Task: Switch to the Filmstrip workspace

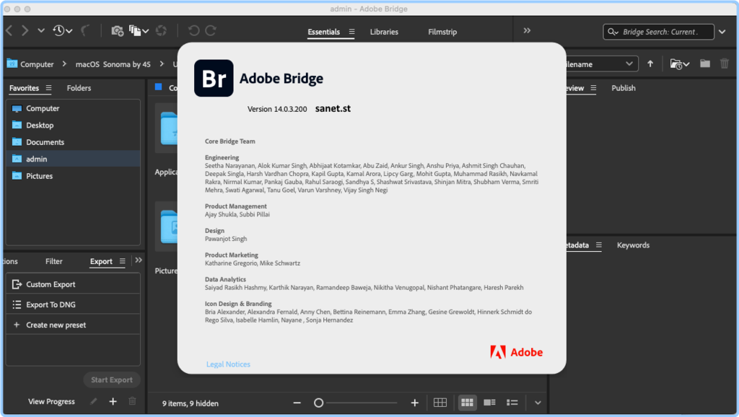Action: (442, 32)
